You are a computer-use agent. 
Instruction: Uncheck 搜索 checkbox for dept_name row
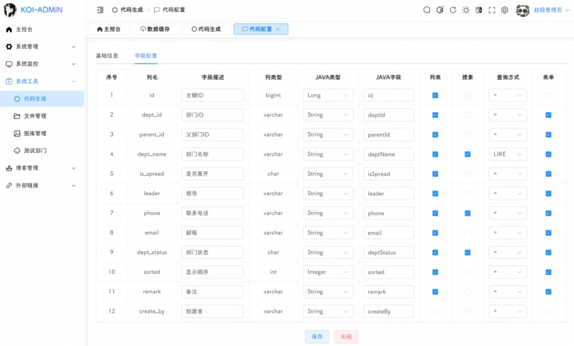(x=467, y=155)
